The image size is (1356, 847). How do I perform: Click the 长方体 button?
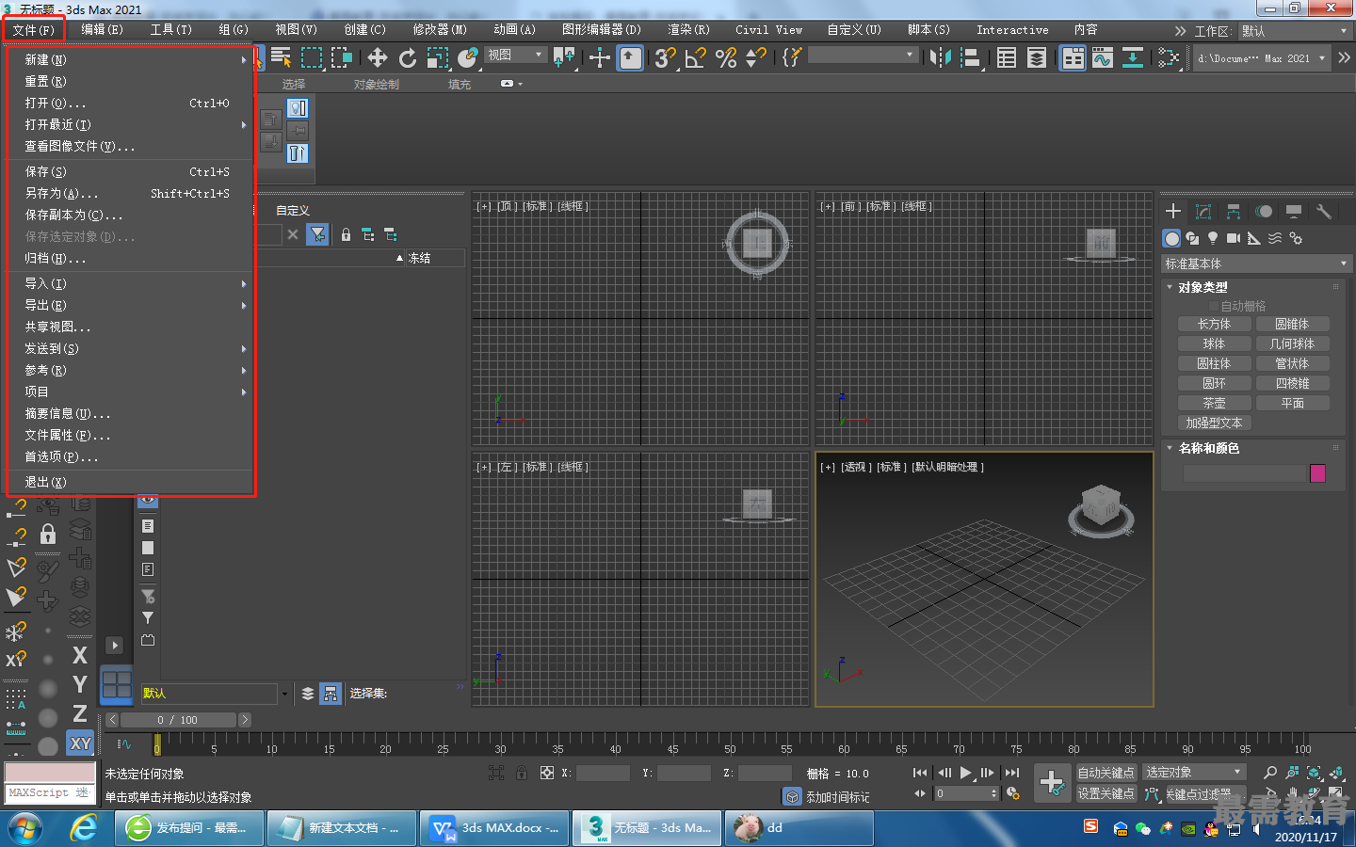pos(1215,324)
